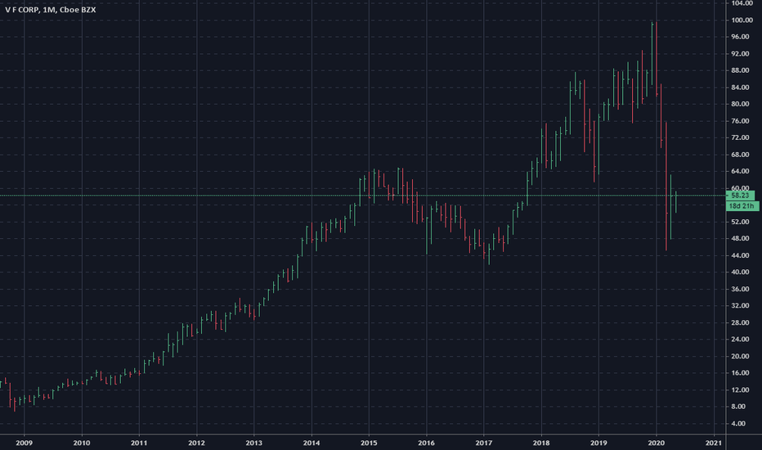This screenshot has width=762, height=450.
Task: Click the 2011 label on time axis
Action: [139, 443]
